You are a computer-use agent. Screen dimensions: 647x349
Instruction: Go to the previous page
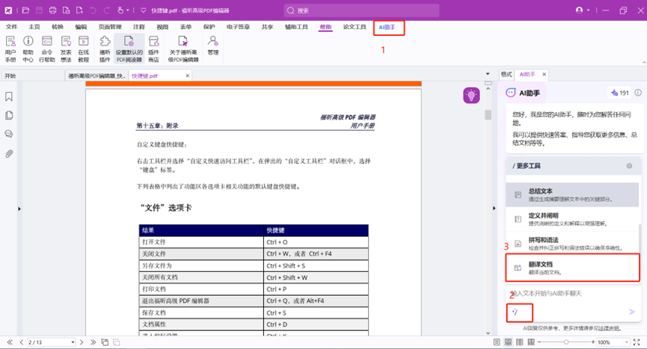point(22,342)
